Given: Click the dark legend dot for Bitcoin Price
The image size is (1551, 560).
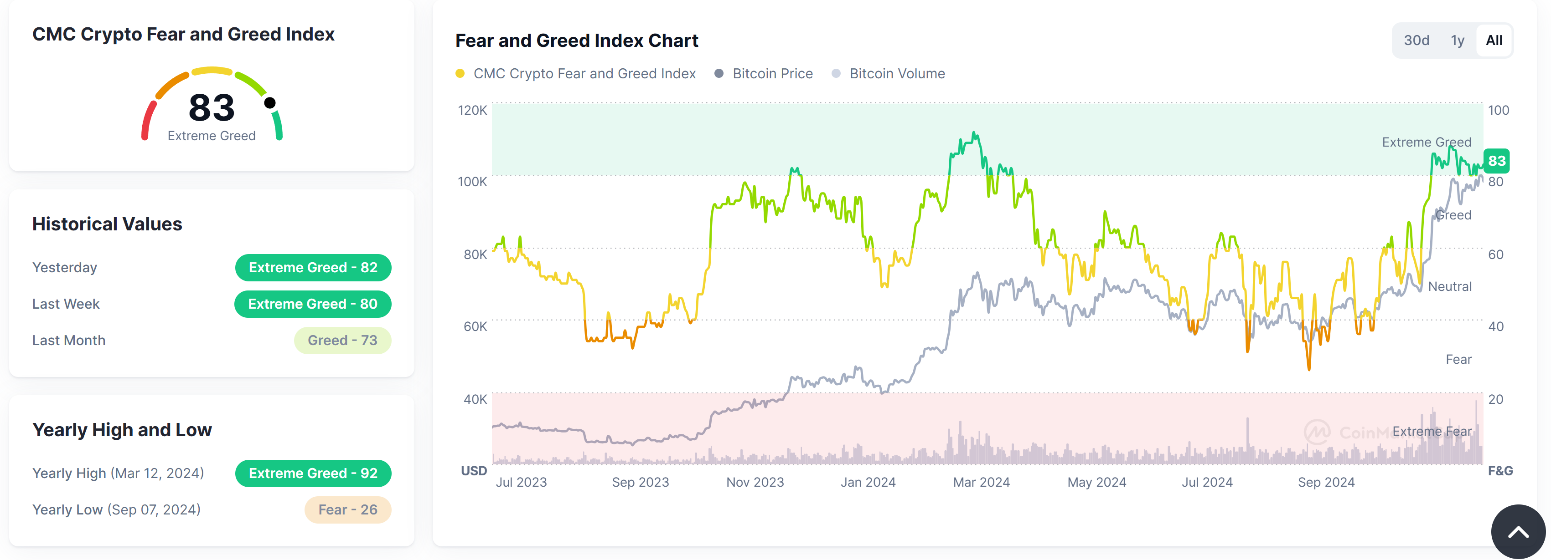Looking at the screenshot, I should click(x=719, y=73).
